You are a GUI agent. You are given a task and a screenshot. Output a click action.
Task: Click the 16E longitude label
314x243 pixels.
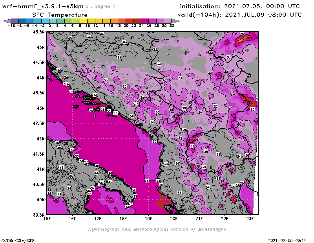[73, 219]
